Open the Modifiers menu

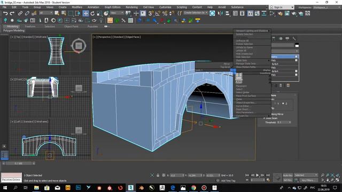tap(77, 7)
